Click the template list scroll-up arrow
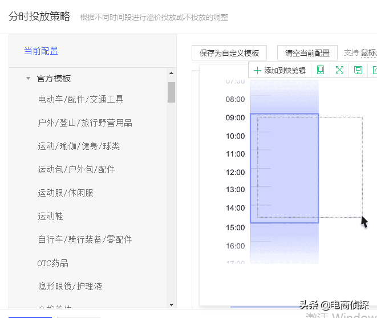Image resolution: width=377 pixels, height=318 pixels. 171,73
